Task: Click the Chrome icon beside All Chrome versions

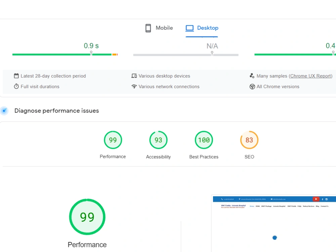Action: click(x=252, y=87)
